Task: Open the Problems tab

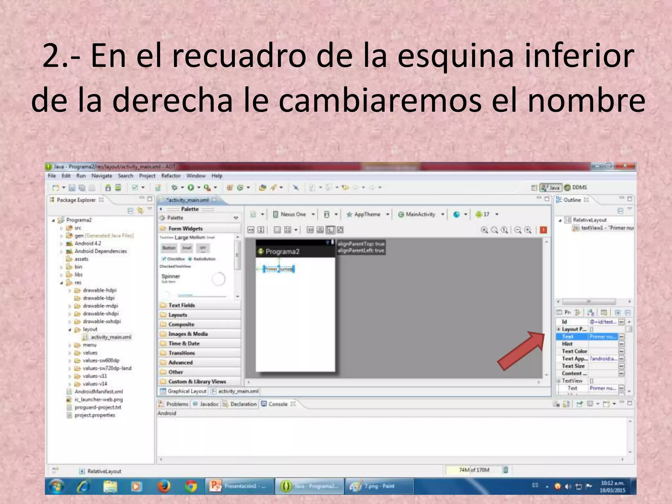Action: [x=173, y=404]
